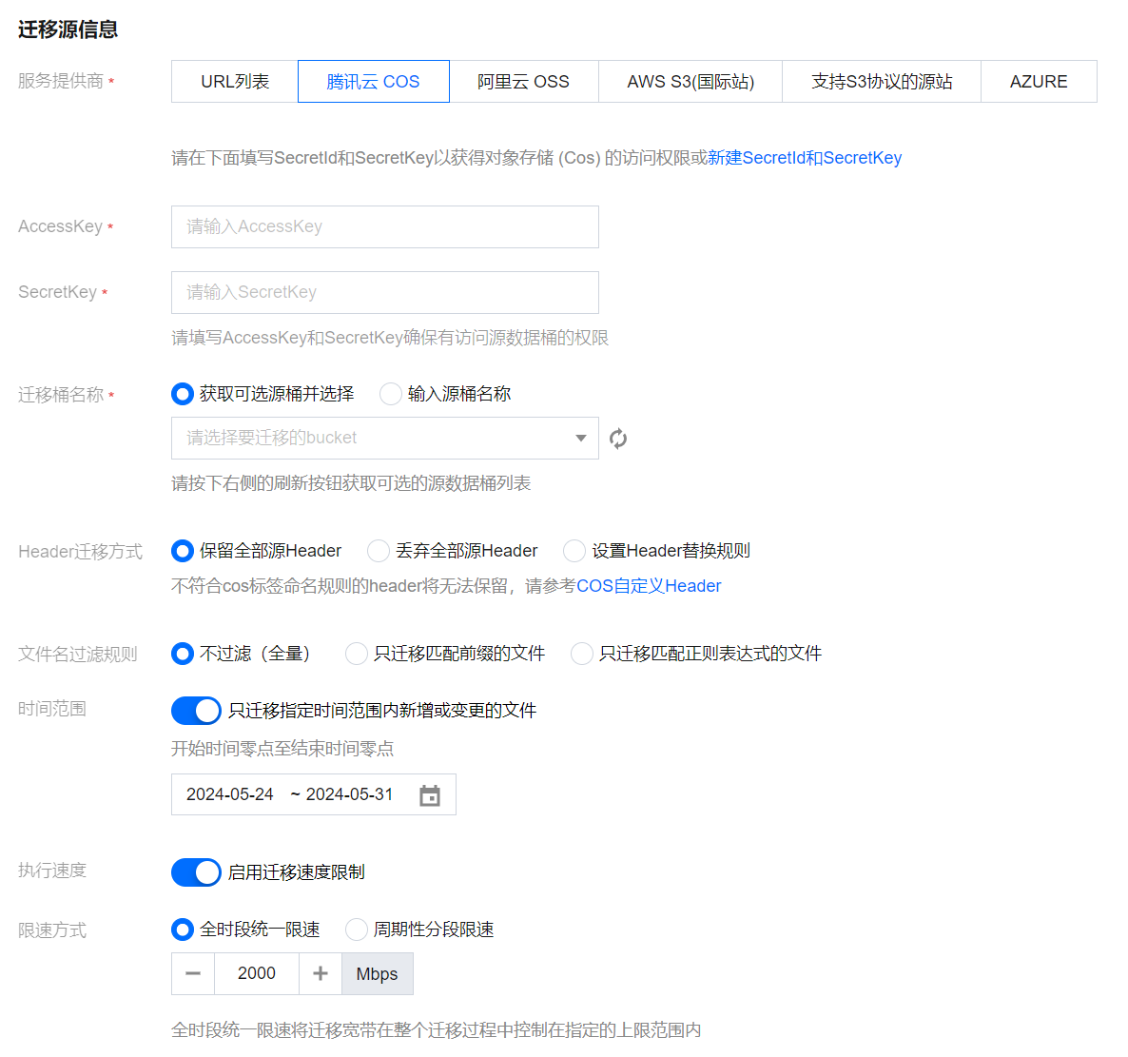Select 周期性分段限速 radio option

357,930
